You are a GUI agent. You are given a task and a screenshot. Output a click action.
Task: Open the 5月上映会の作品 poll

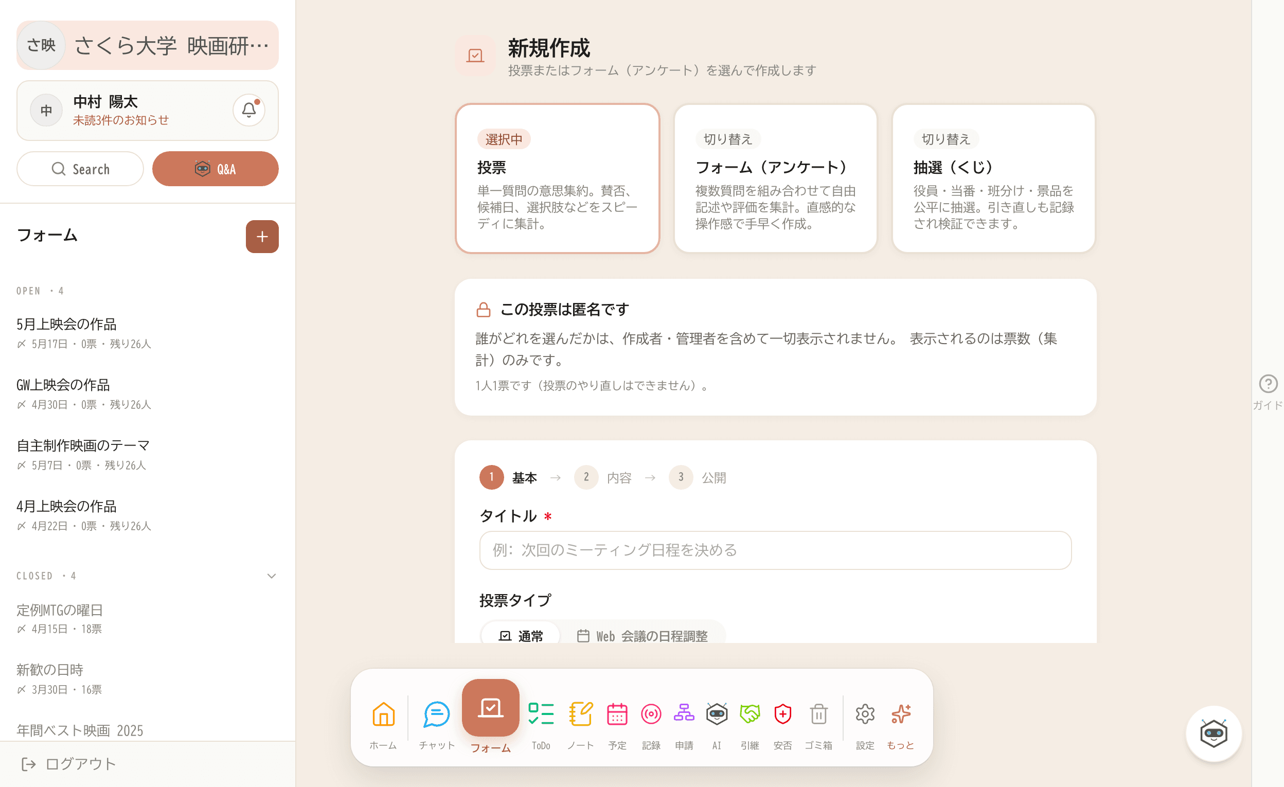[148, 332]
